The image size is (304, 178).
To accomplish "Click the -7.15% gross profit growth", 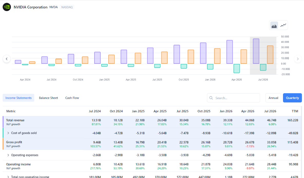I will 250,146.
